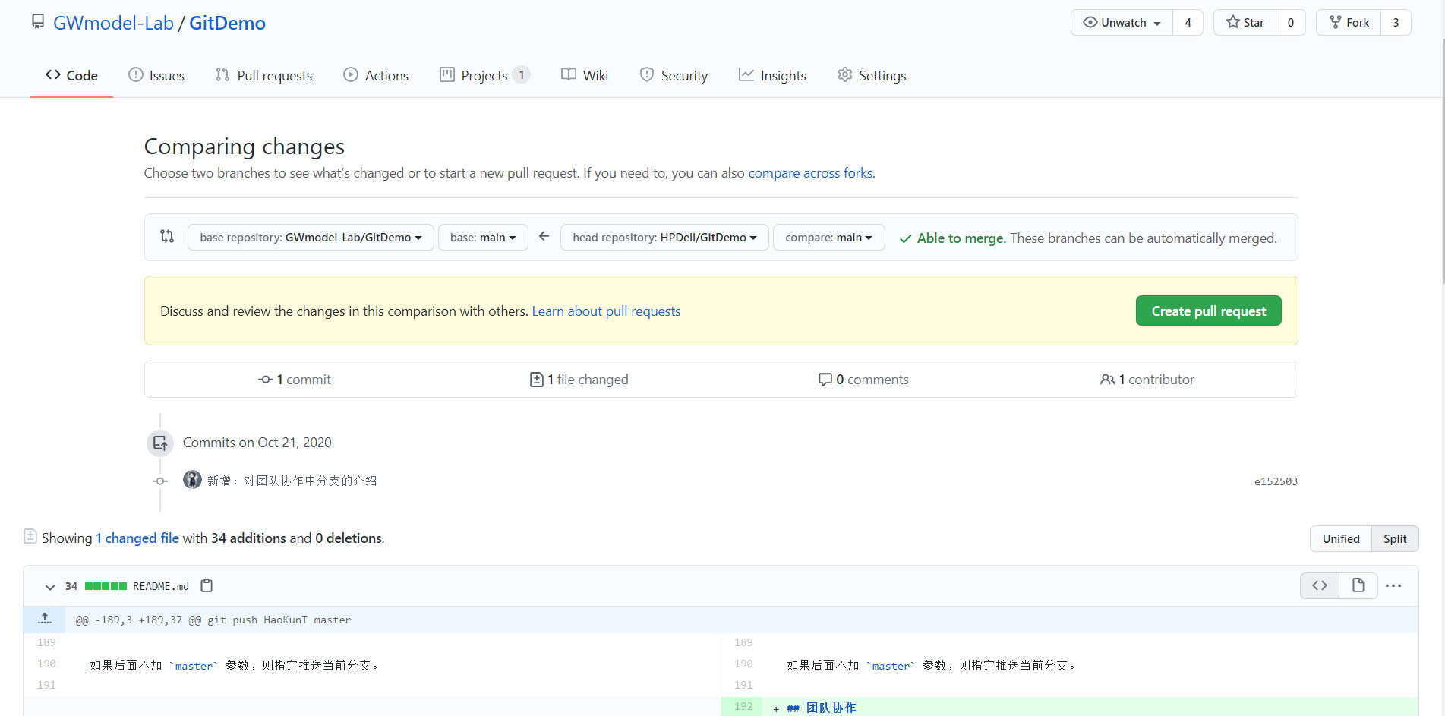
Task: Open the 1 changed file link
Action: tap(137, 538)
